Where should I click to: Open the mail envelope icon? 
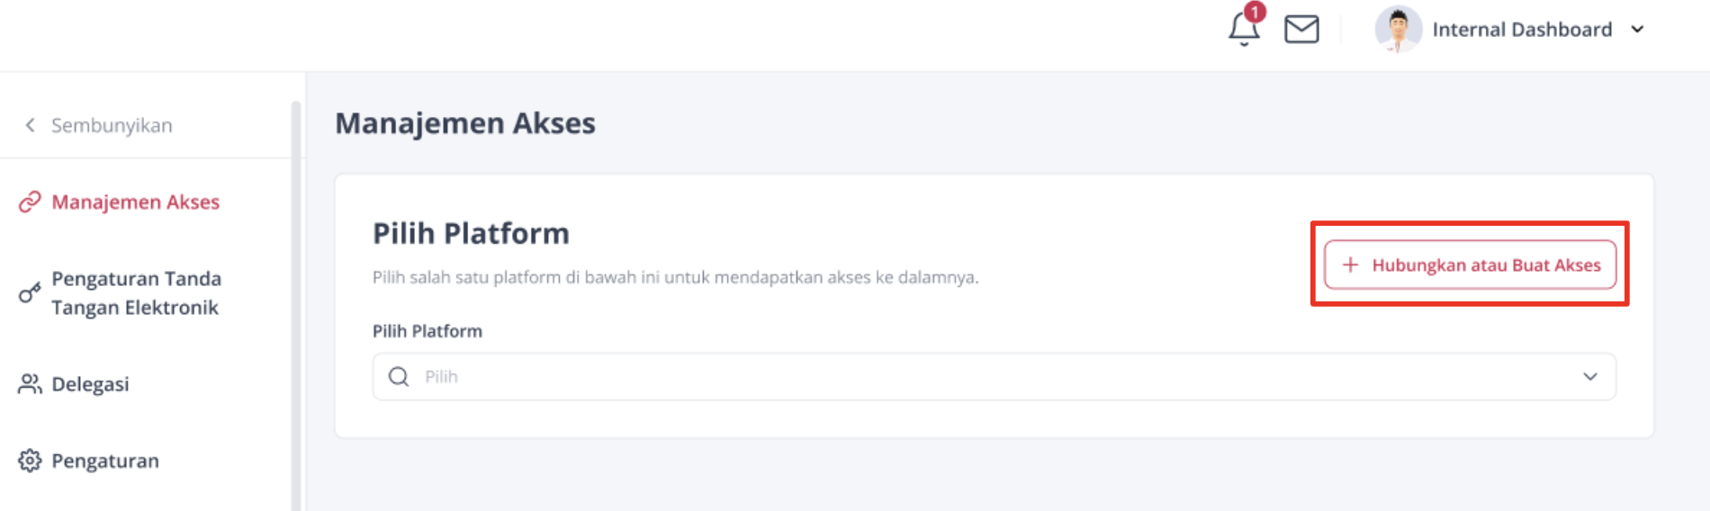click(x=1301, y=30)
